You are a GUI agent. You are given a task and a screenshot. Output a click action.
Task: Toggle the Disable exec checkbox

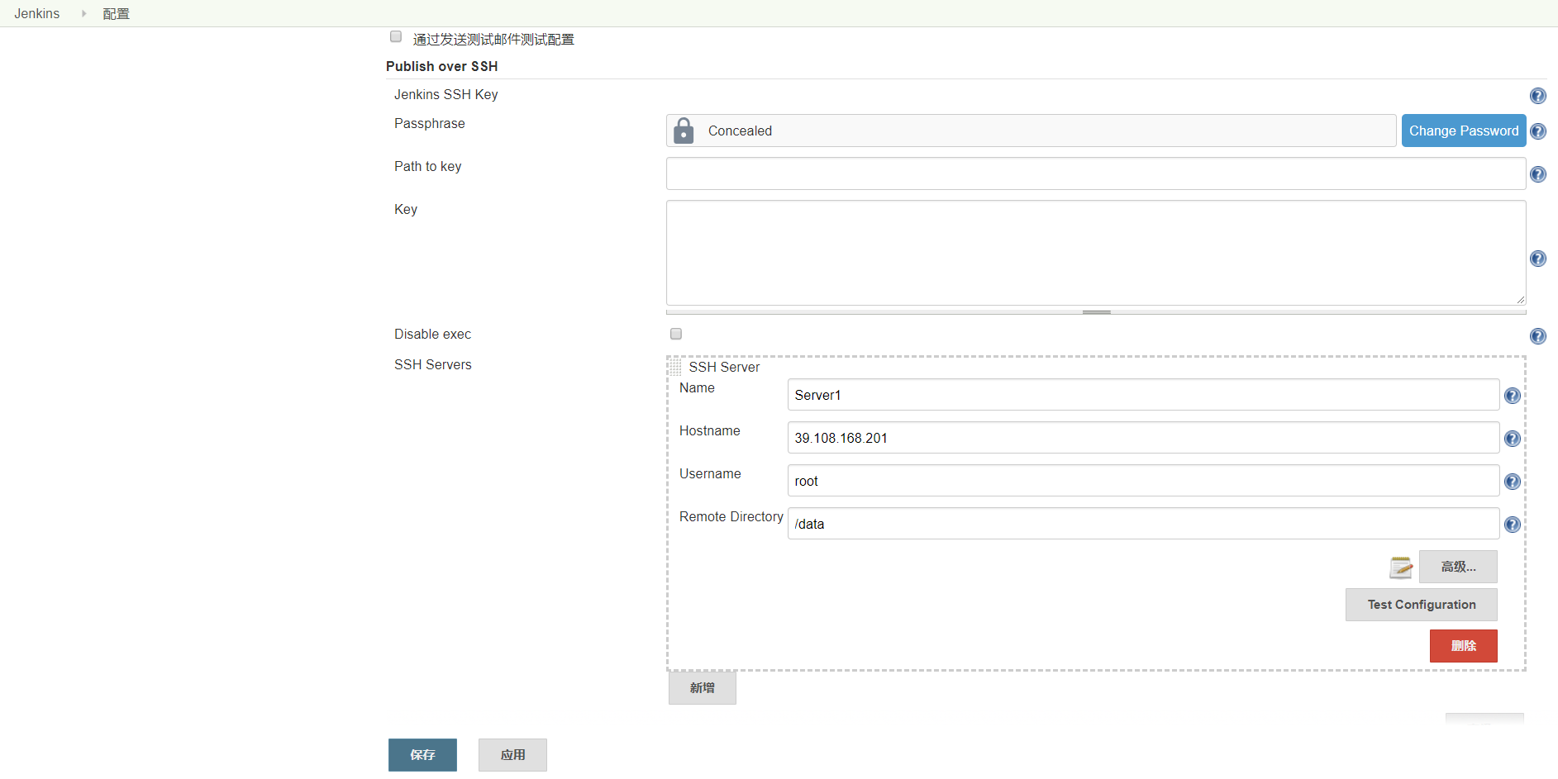point(676,334)
